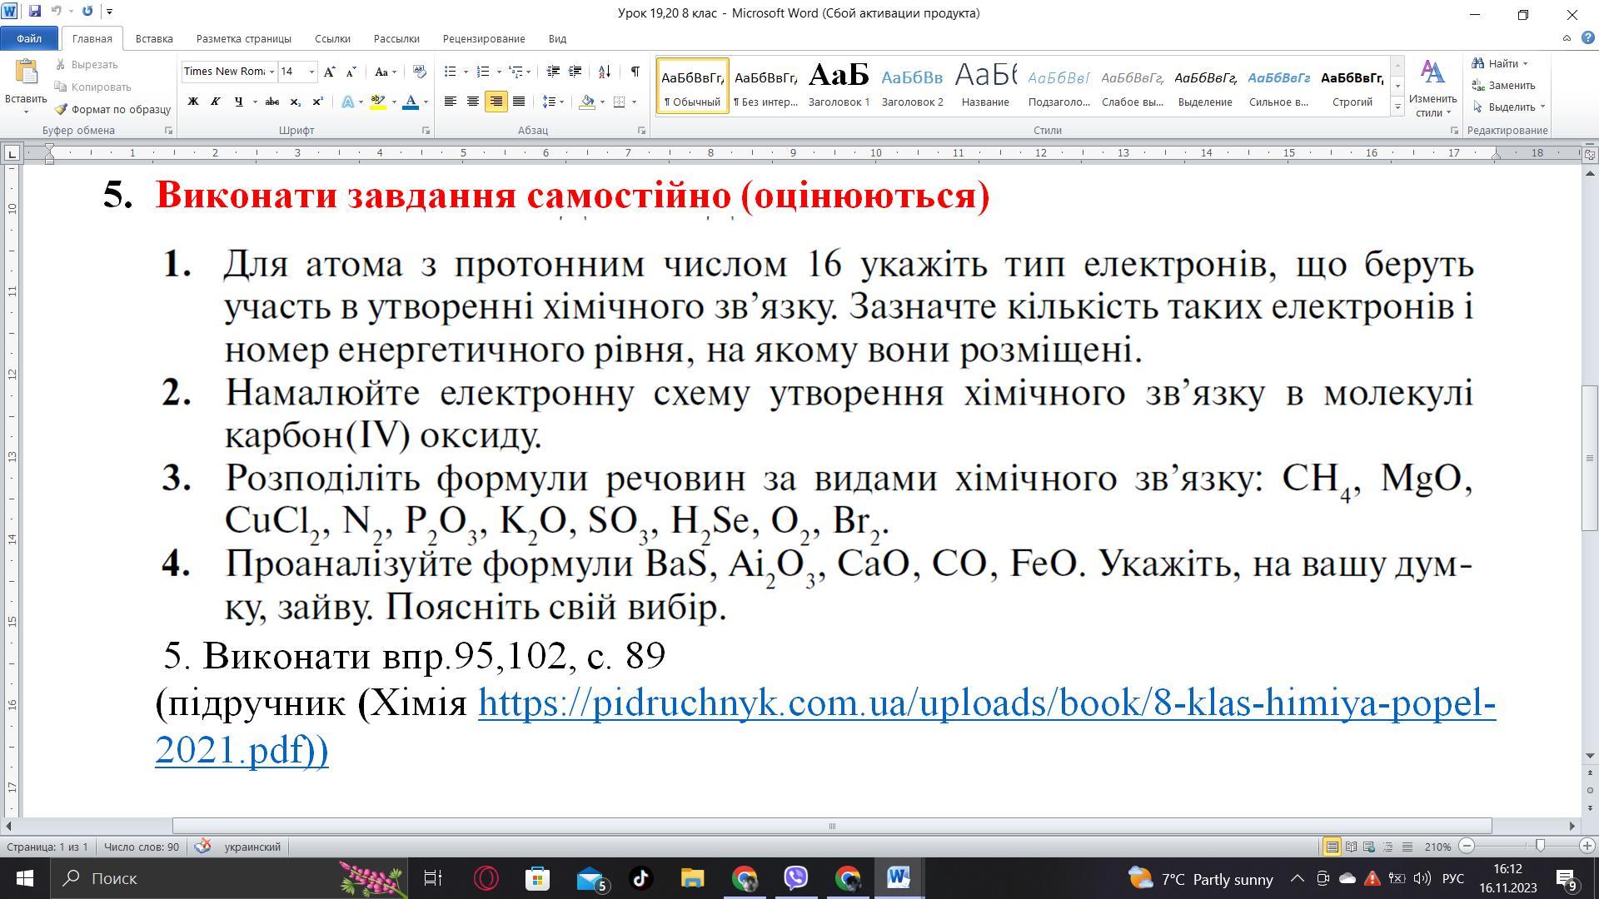Decrease font size with shrink font icon
This screenshot has height=899, width=1599.
351,72
